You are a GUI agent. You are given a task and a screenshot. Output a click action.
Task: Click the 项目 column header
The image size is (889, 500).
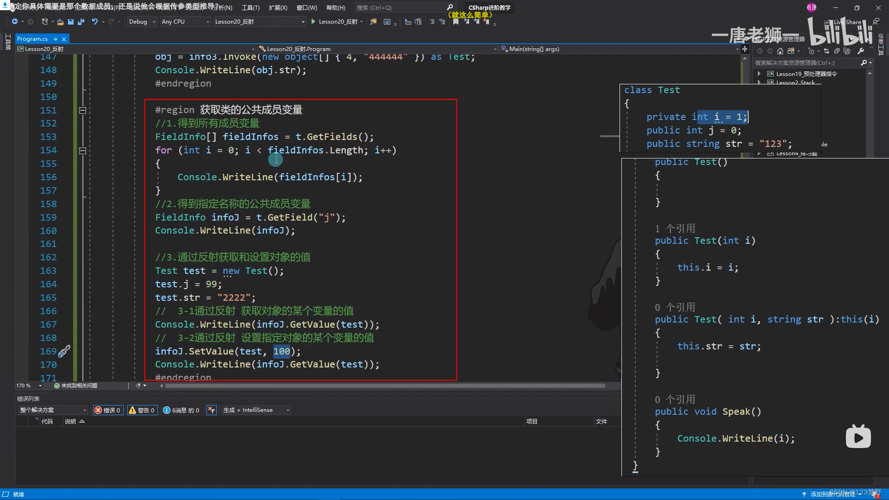(x=532, y=422)
